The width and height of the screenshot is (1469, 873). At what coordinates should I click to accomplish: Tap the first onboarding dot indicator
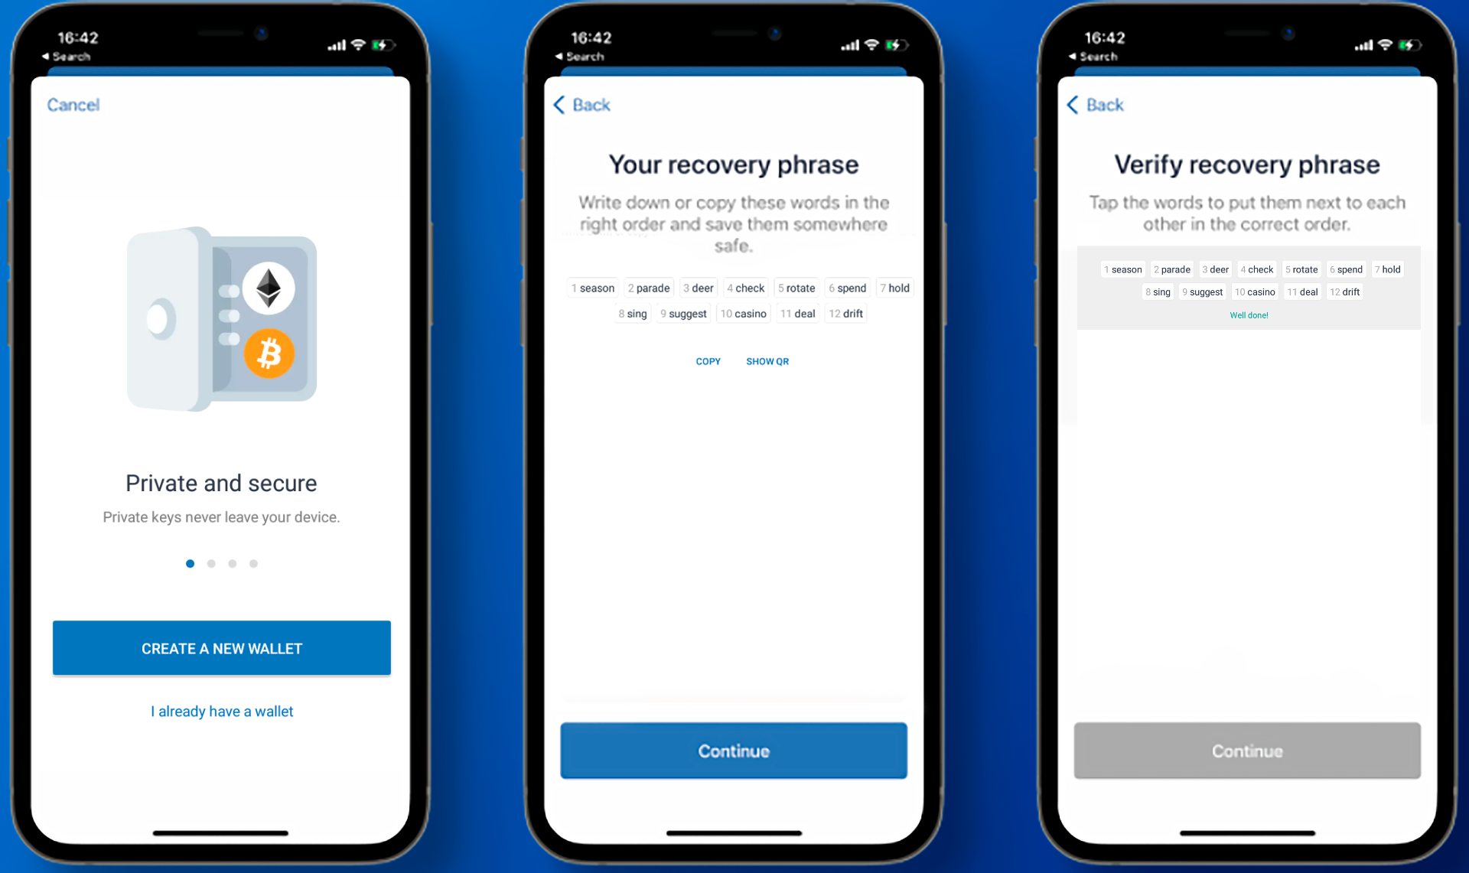point(190,563)
